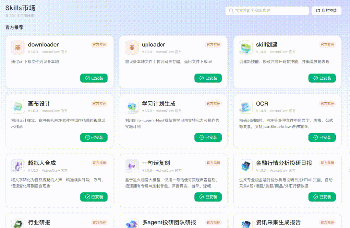The width and height of the screenshot is (350, 228).
Task: Focus the 搜索技能名称或描述 search field
Action: (x=269, y=11)
